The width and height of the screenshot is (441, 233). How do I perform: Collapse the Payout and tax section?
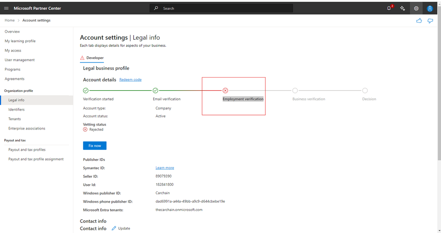[x=15, y=141]
